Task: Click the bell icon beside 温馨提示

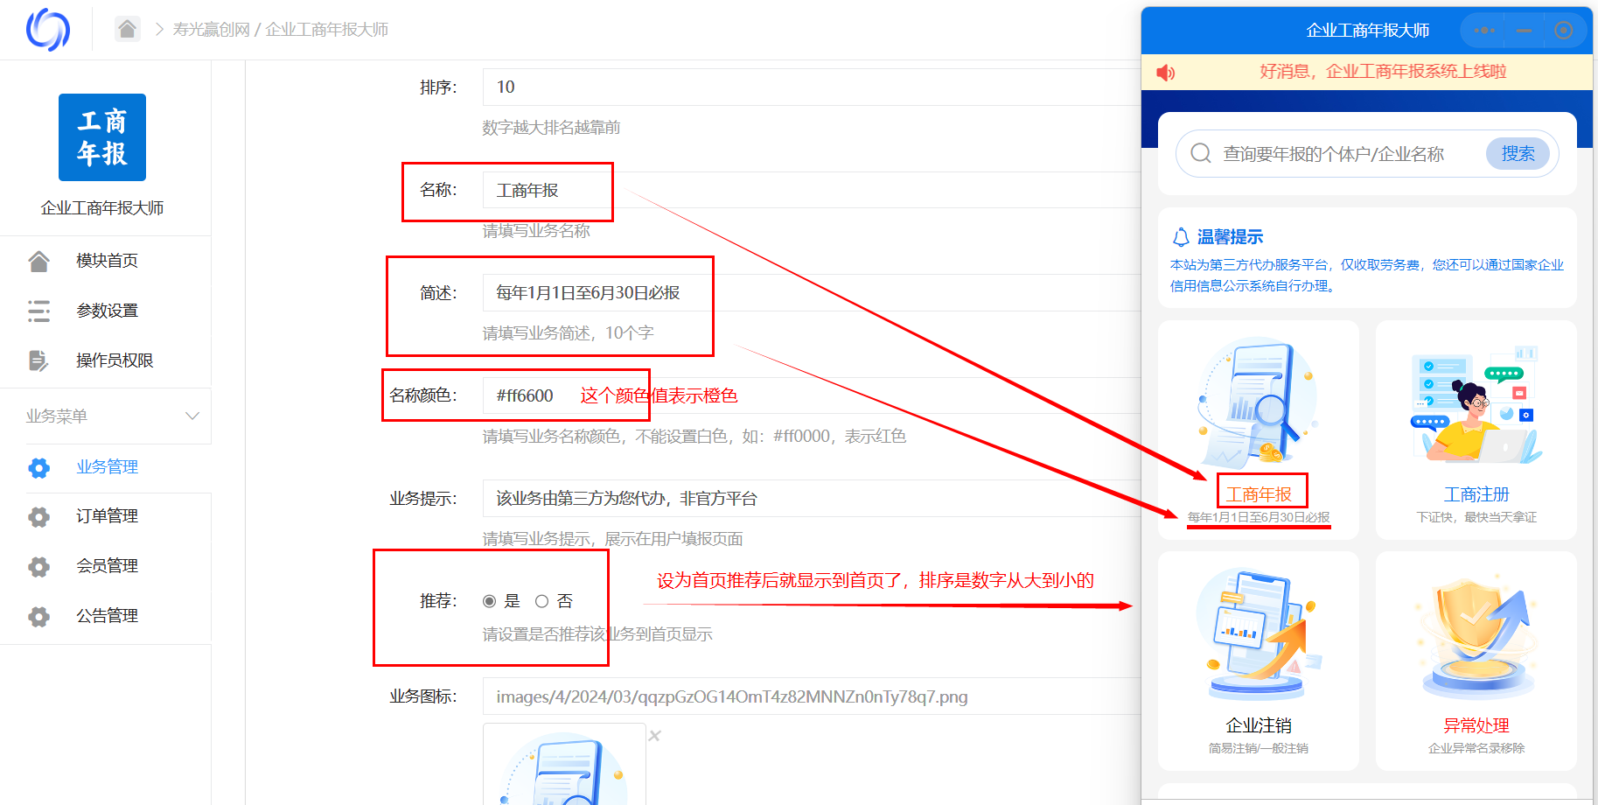Action: tap(1181, 237)
